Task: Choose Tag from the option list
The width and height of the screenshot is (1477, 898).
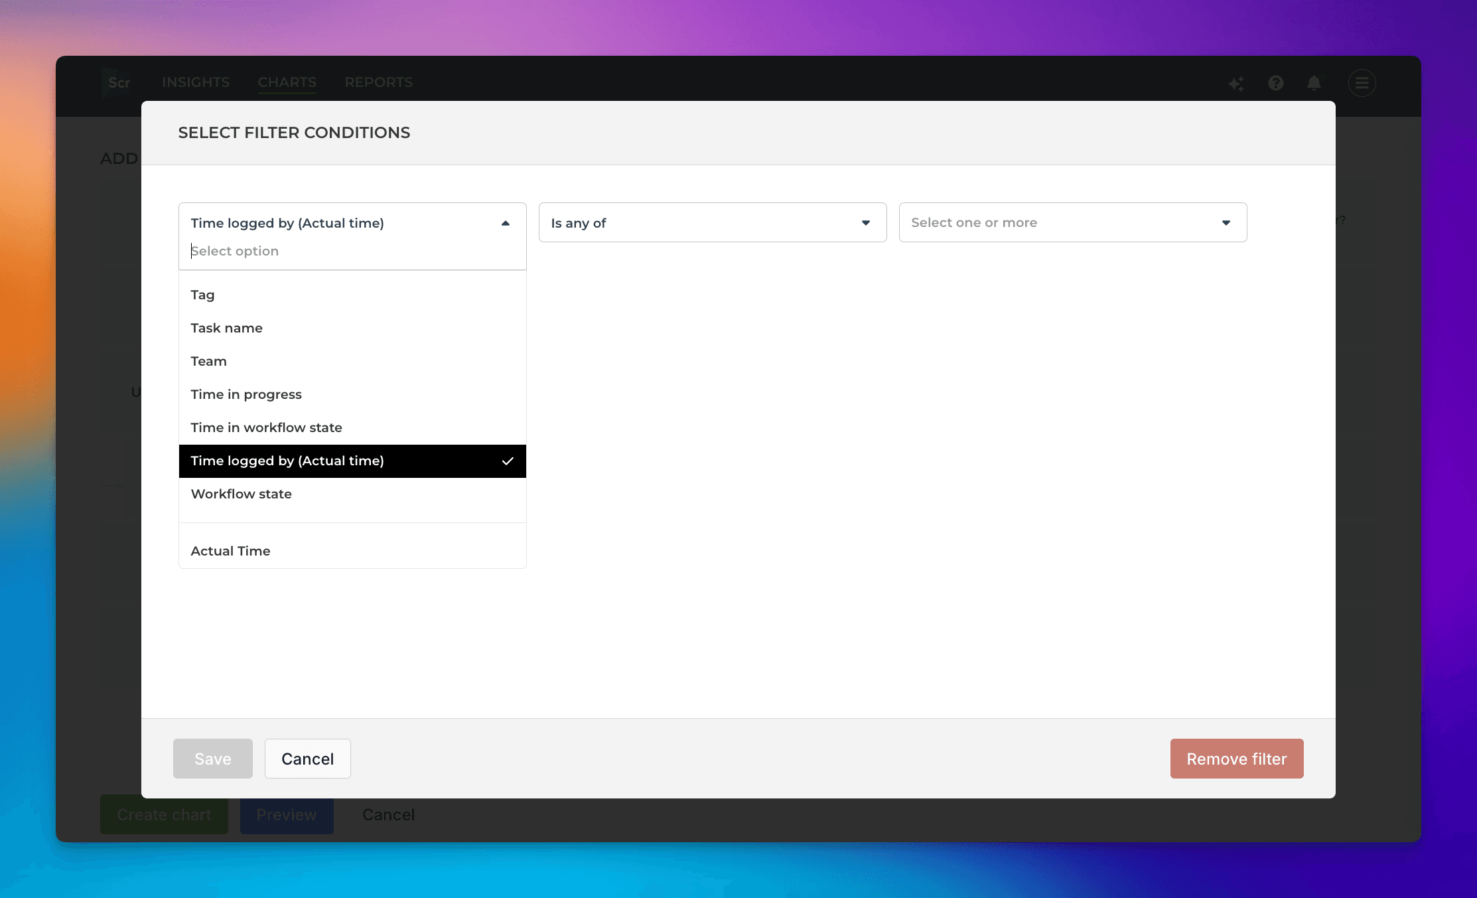Action: click(x=203, y=295)
